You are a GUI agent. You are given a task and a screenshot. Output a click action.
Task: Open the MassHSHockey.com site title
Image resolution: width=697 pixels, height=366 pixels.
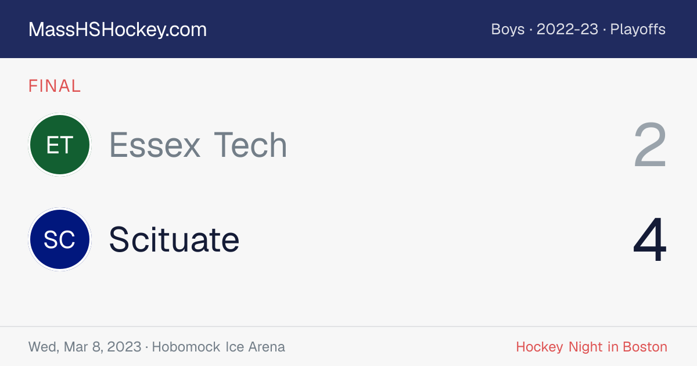[x=117, y=30]
